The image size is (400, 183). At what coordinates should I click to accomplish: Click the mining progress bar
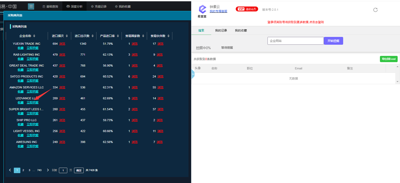tap(295, 52)
